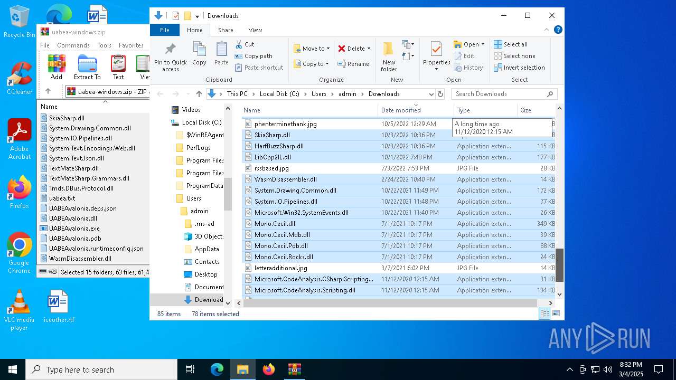
Task: Open the File tab
Action: 165,30
